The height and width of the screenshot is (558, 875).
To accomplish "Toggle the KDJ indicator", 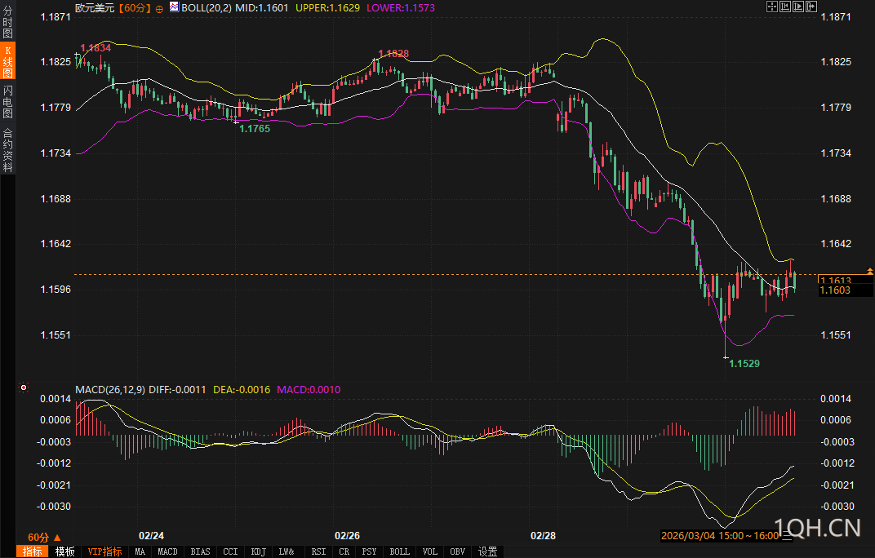I will coord(259,551).
